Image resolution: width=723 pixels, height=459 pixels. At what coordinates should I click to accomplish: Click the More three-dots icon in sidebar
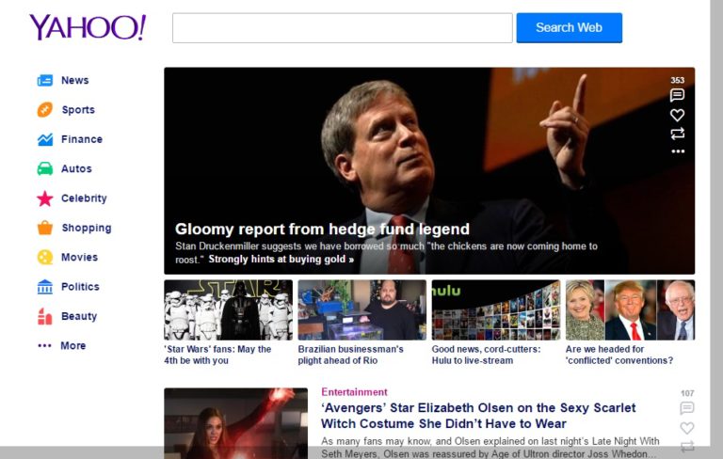(x=45, y=345)
